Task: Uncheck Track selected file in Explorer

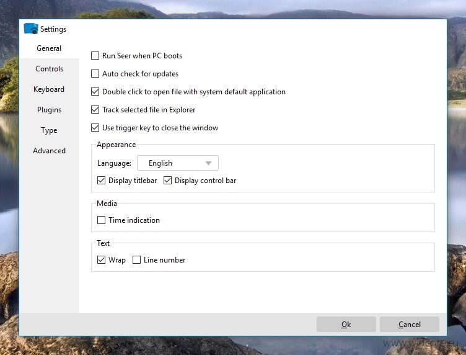Action: [x=95, y=110]
